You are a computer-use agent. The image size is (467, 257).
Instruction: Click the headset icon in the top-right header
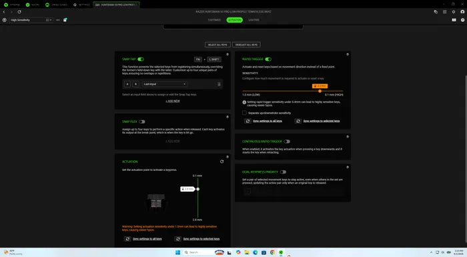click(462, 11)
